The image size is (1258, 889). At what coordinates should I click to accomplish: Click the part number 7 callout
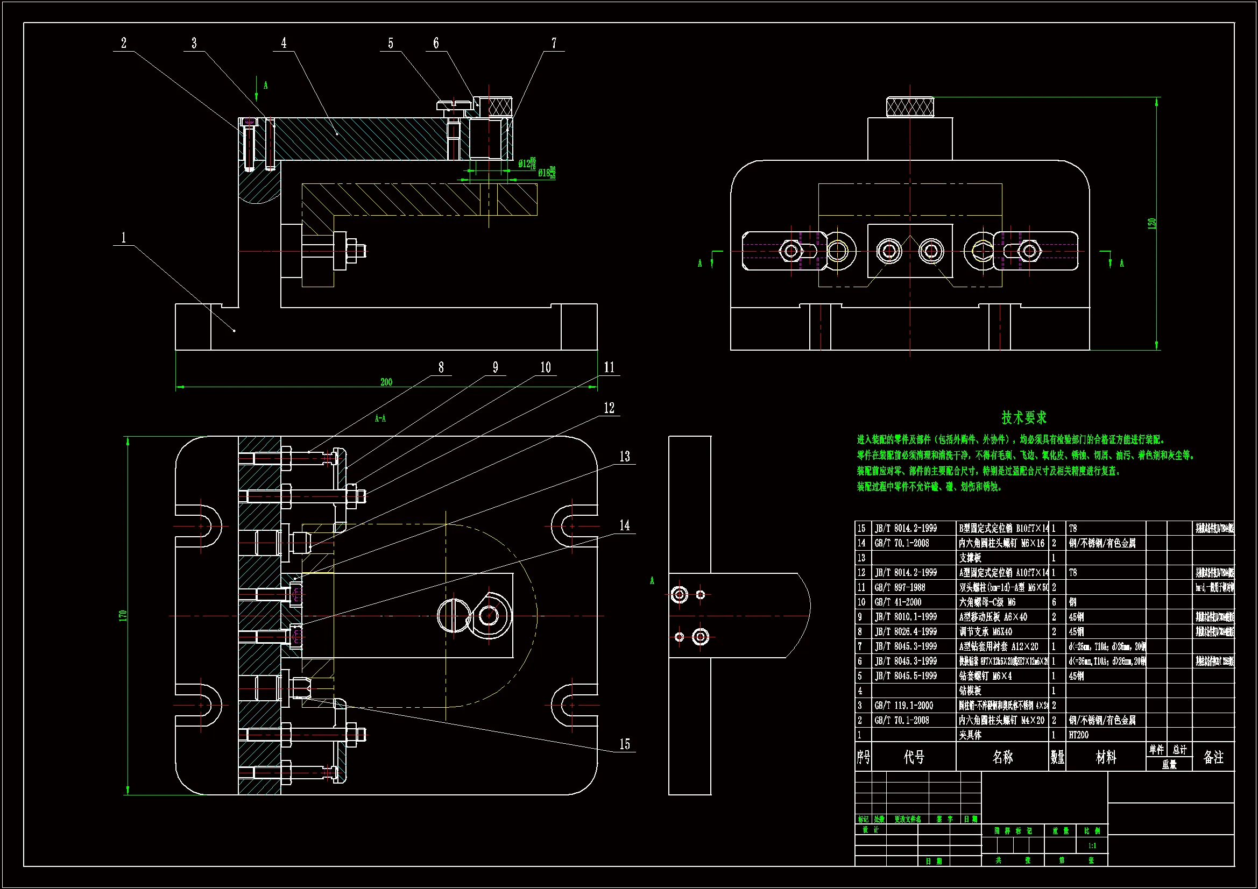(x=554, y=43)
